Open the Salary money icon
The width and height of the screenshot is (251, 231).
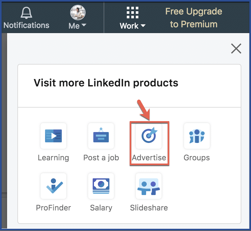[x=101, y=186]
